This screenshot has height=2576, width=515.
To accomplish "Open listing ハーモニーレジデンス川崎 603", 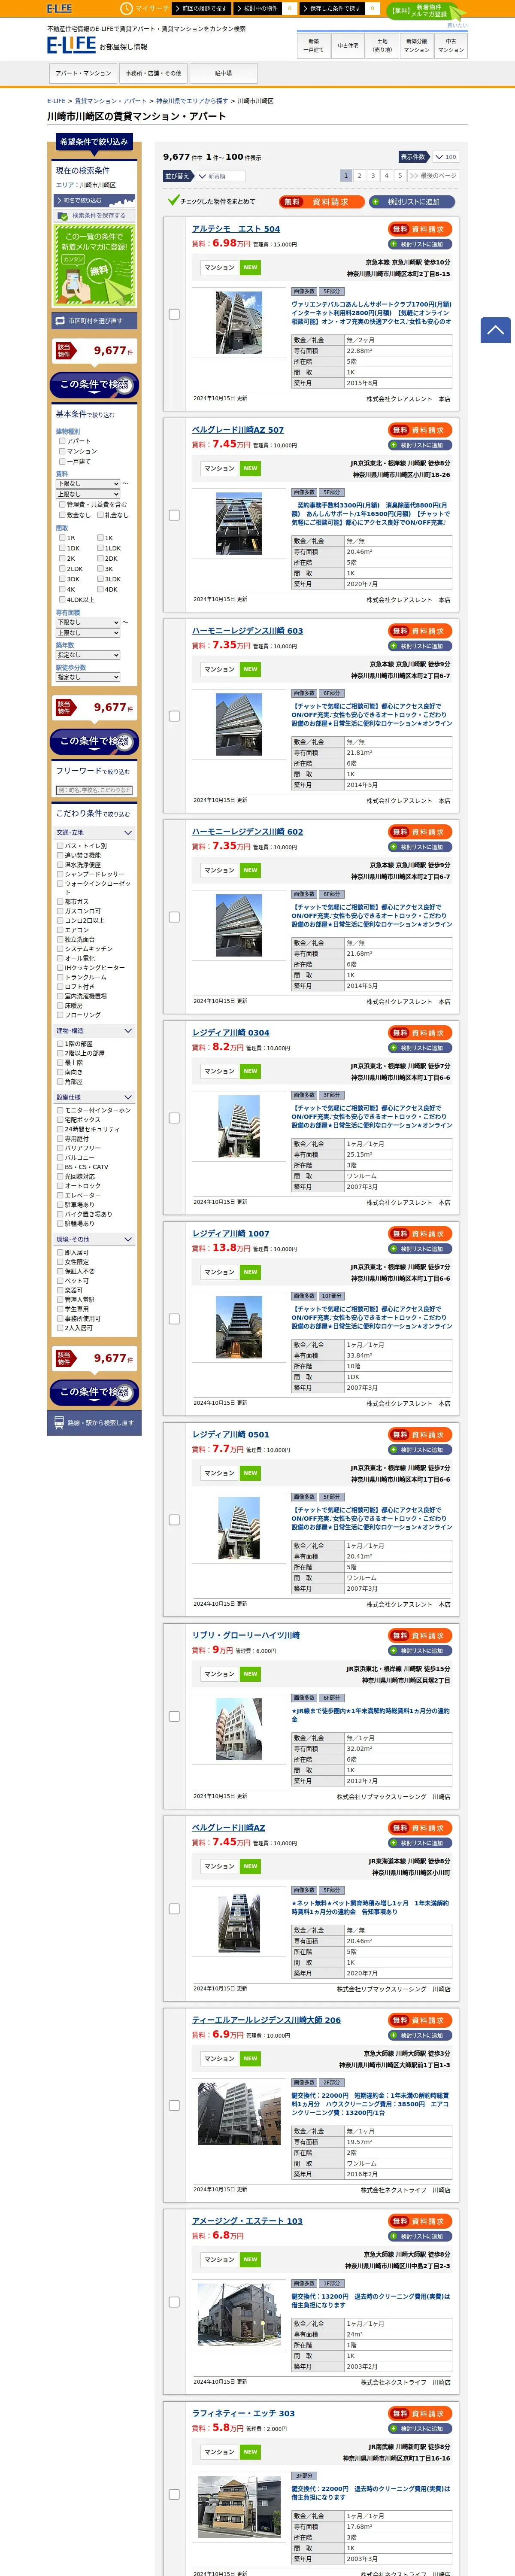I will coord(247,631).
